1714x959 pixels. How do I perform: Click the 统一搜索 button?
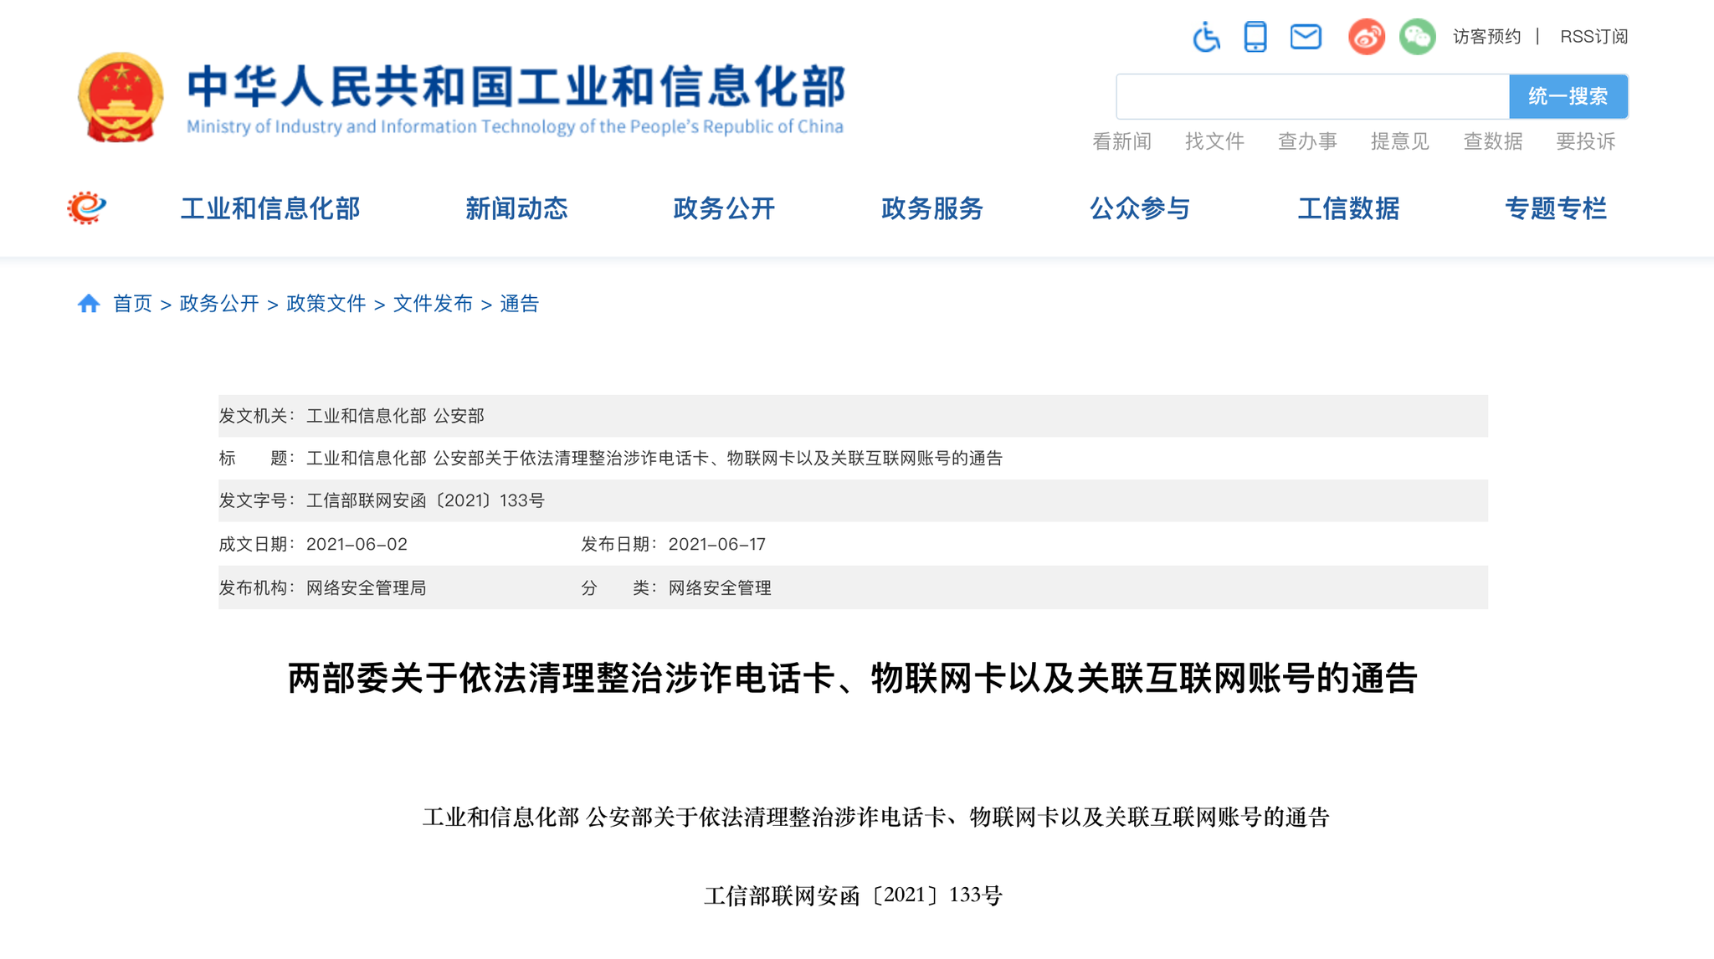click(1568, 96)
